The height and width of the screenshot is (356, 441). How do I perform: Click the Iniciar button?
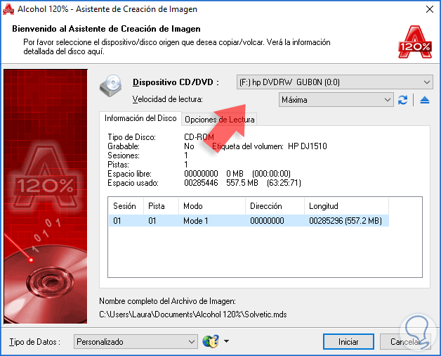point(348,342)
